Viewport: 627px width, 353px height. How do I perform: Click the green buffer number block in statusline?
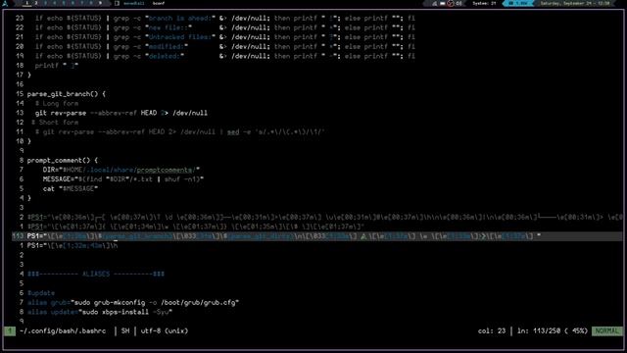coord(10,331)
